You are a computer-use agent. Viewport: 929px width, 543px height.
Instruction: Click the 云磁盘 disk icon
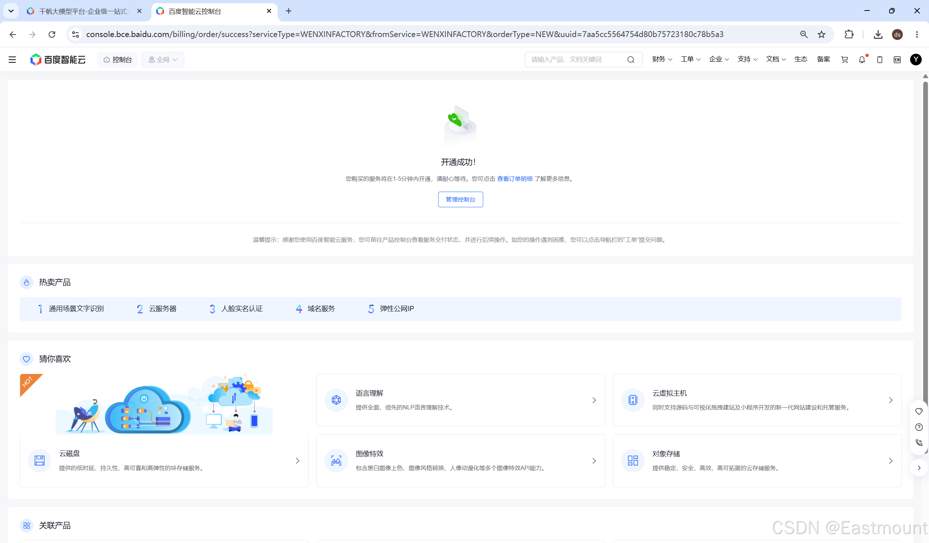point(40,461)
